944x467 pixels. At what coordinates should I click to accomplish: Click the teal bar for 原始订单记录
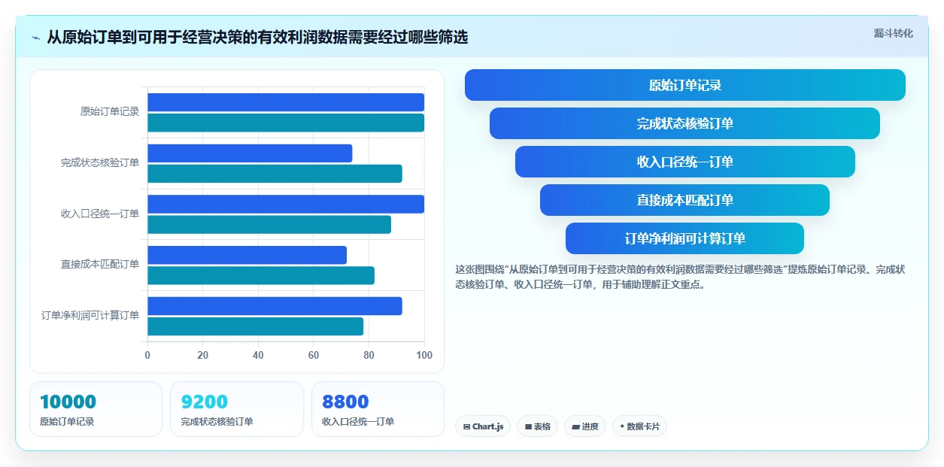pos(286,123)
